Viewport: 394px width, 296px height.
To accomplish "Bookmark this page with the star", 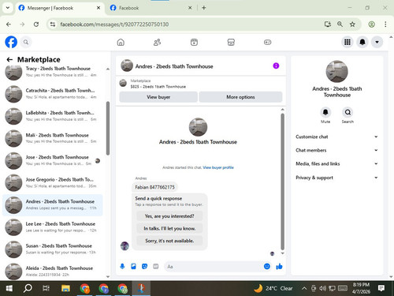I will (x=352, y=24).
